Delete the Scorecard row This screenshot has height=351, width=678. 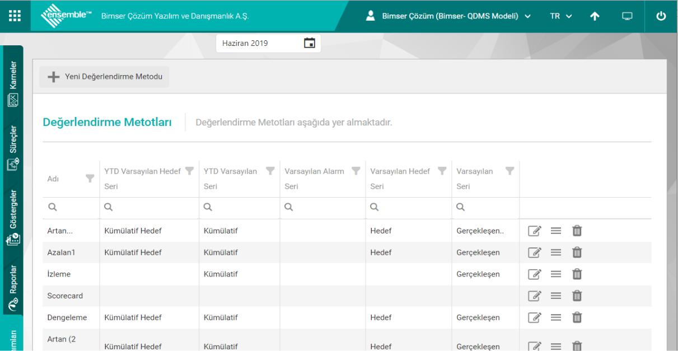(x=577, y=296)
